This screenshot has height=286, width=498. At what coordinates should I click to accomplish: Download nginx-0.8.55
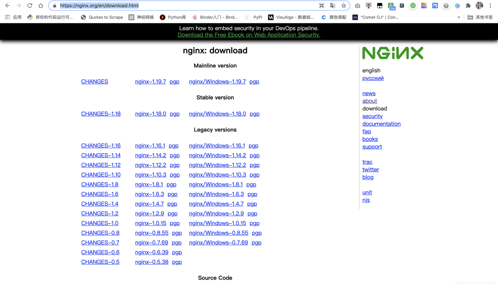pyautogui.click(x=152, y=233)
